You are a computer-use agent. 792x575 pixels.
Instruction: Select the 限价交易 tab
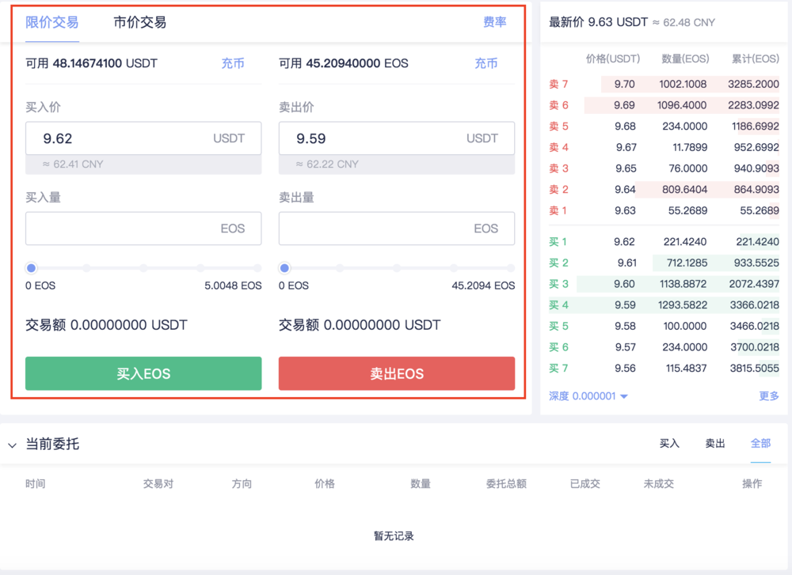[52, 23]
